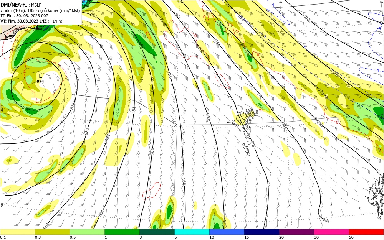This screenshot has height=240, width=384.
Task: Click the "5W" longitude label
Action: click(280, 2)
